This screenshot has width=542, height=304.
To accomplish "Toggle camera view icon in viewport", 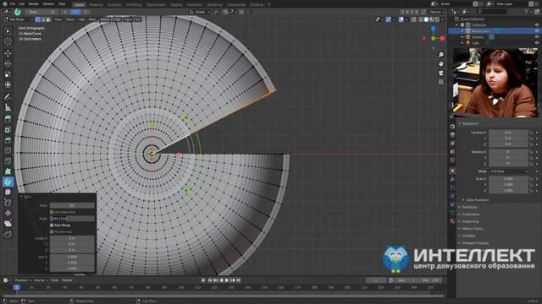I will point(441,73).
